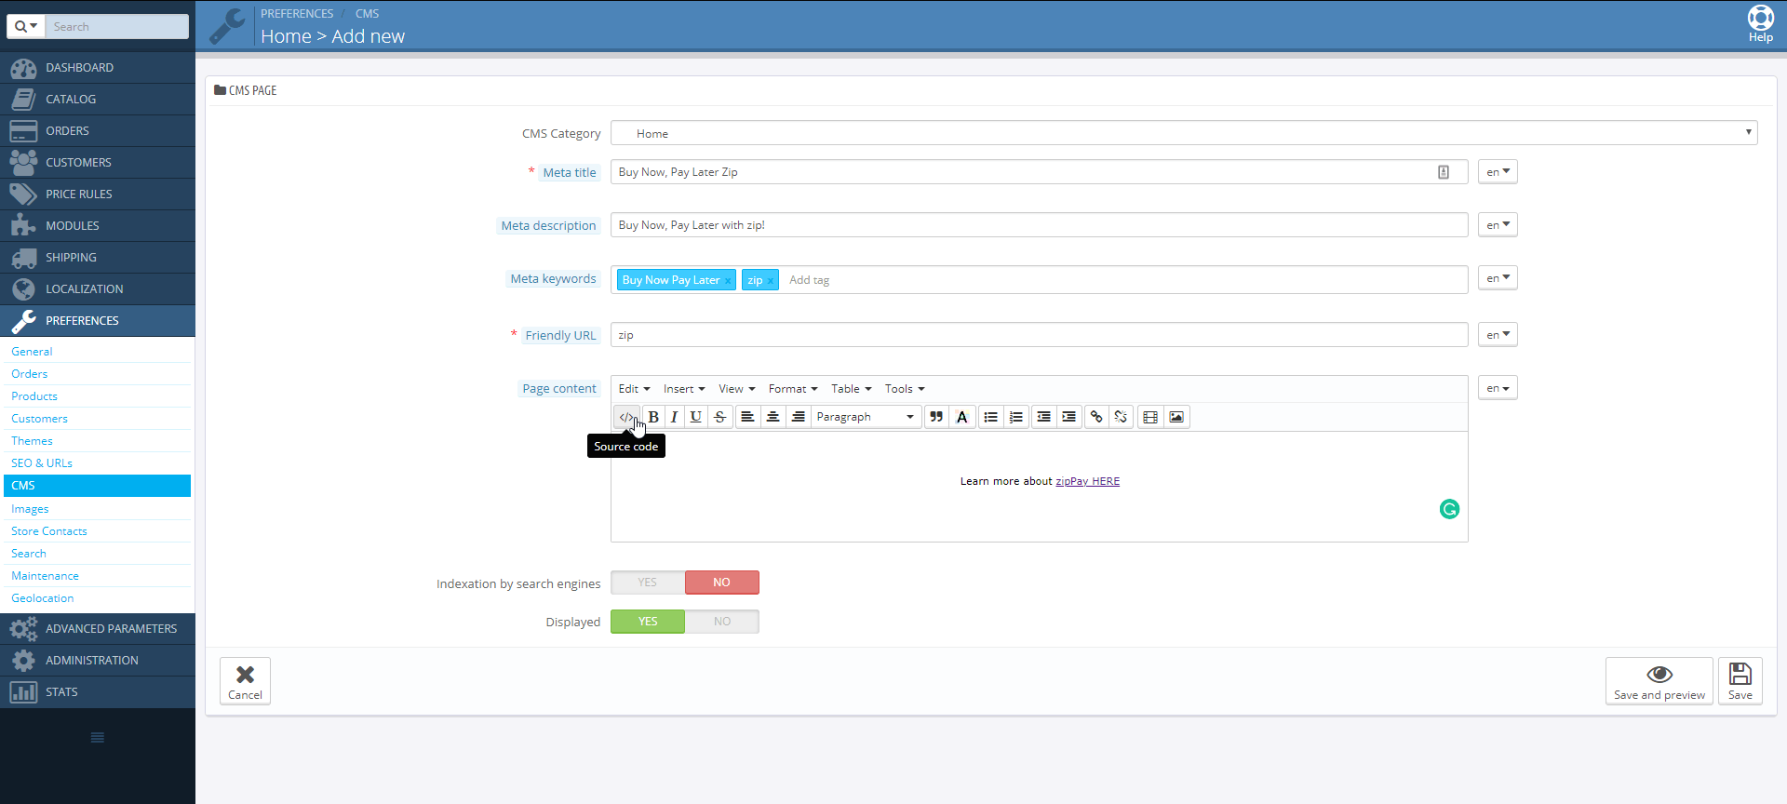Open the Friendly URL language dropdown

pyautogui.click(x=1498, y=335)
